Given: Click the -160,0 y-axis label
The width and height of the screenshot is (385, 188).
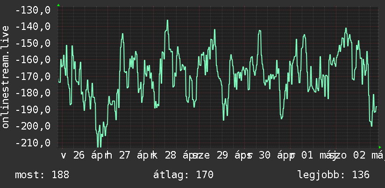Looking at the screenshot, I should 33,60.
